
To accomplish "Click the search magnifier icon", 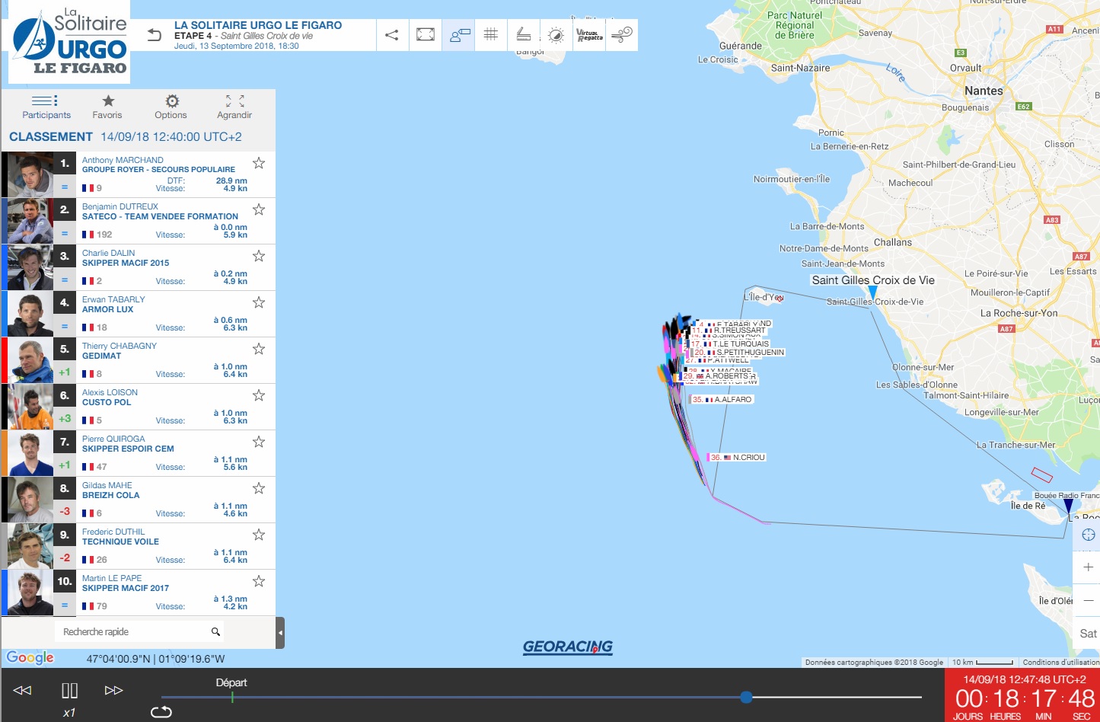I will pos(215,631).
